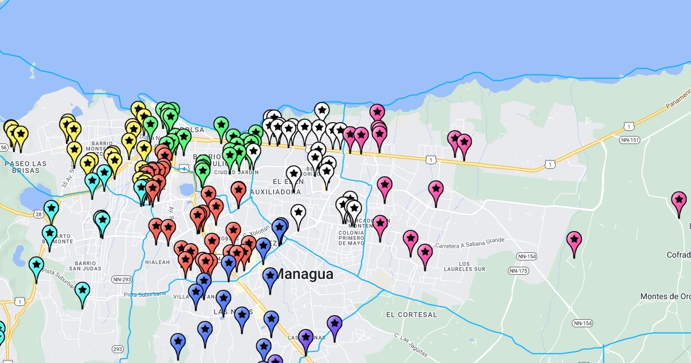Open the cyan marker beside Barrio San Judas
This screenshot has width=691, height=363.
tap(36, 267)
